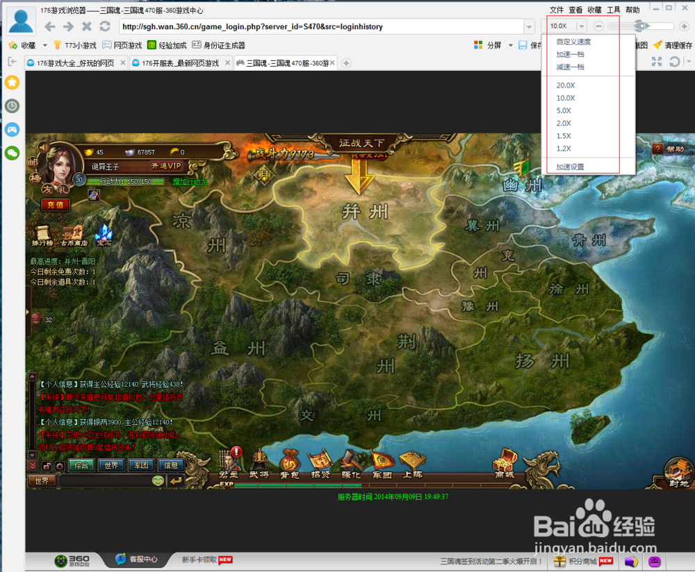Select 综合 chat tab
695x572 pixels.
click(81, 465)
